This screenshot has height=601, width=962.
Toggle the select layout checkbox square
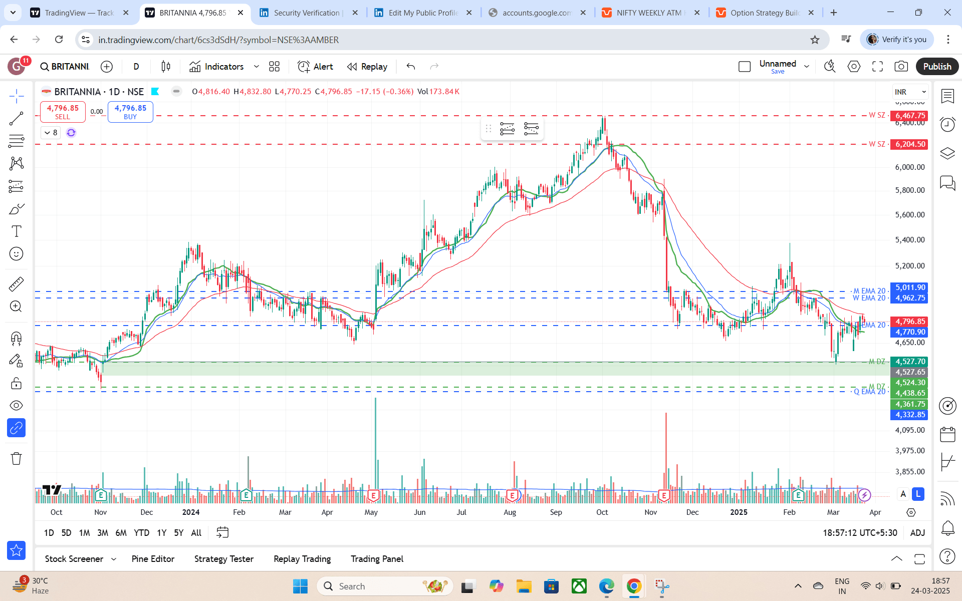pos(745,67)
